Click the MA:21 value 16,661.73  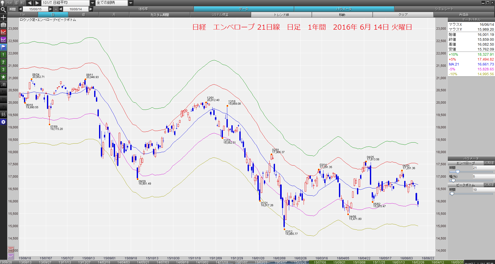pyautogui.click(x=485, y=64)
